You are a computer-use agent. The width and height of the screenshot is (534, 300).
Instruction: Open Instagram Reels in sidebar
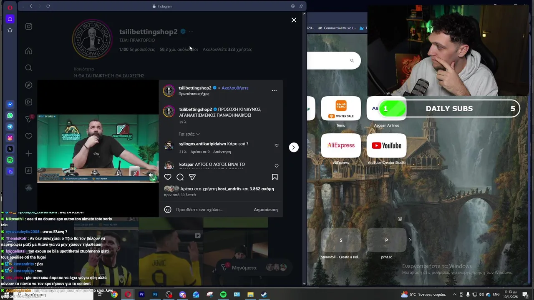tap(28, 102)
